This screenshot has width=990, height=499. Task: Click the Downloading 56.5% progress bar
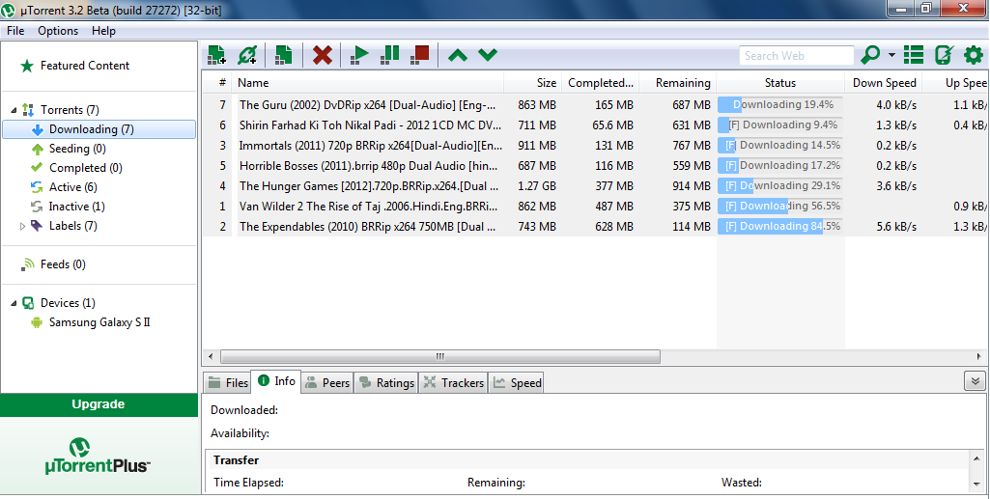tap(780, 207)
